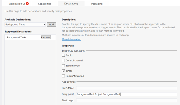This screenshot has width=180, height=105.
Task: Open the Capabilities tab
Action: 44,4
